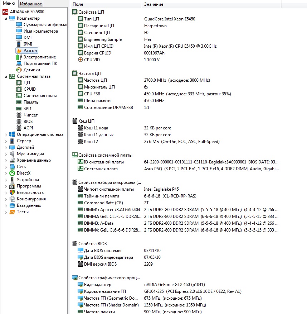
Task: Expand the Хранение данных node
Action: 6,160
